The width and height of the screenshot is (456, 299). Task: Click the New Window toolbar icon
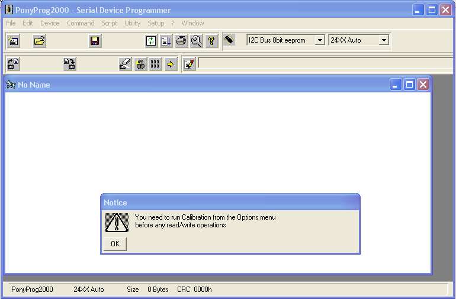[14, 41]
